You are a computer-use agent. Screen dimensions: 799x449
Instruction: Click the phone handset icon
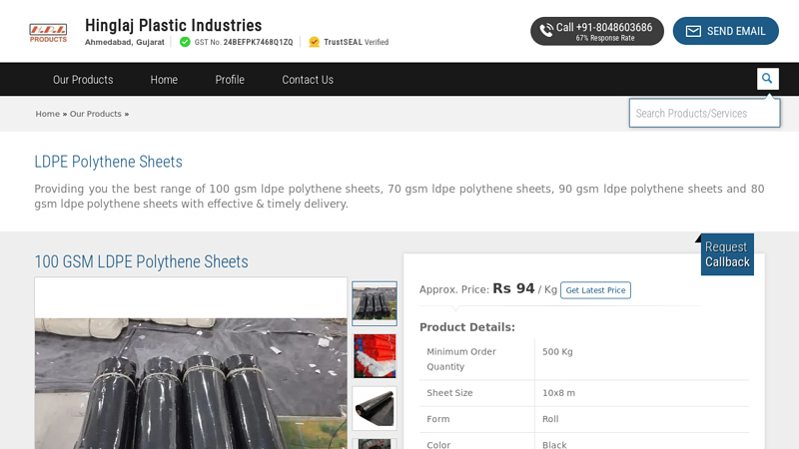click(x=546, y=31)
